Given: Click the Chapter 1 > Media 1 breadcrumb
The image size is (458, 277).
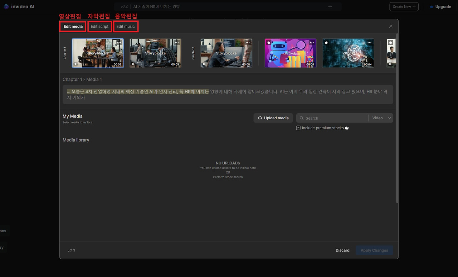Looking at the screenshot, I should (82, 79).
